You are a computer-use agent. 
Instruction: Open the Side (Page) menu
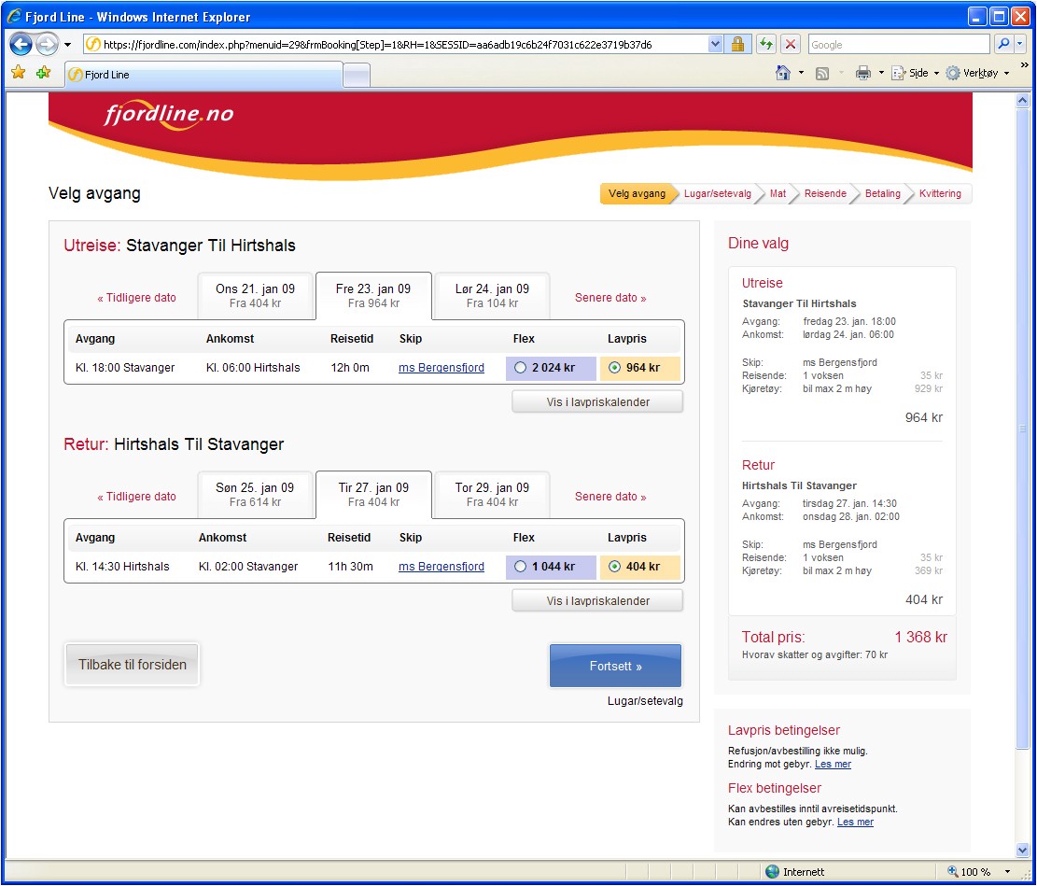pos(916,73)
